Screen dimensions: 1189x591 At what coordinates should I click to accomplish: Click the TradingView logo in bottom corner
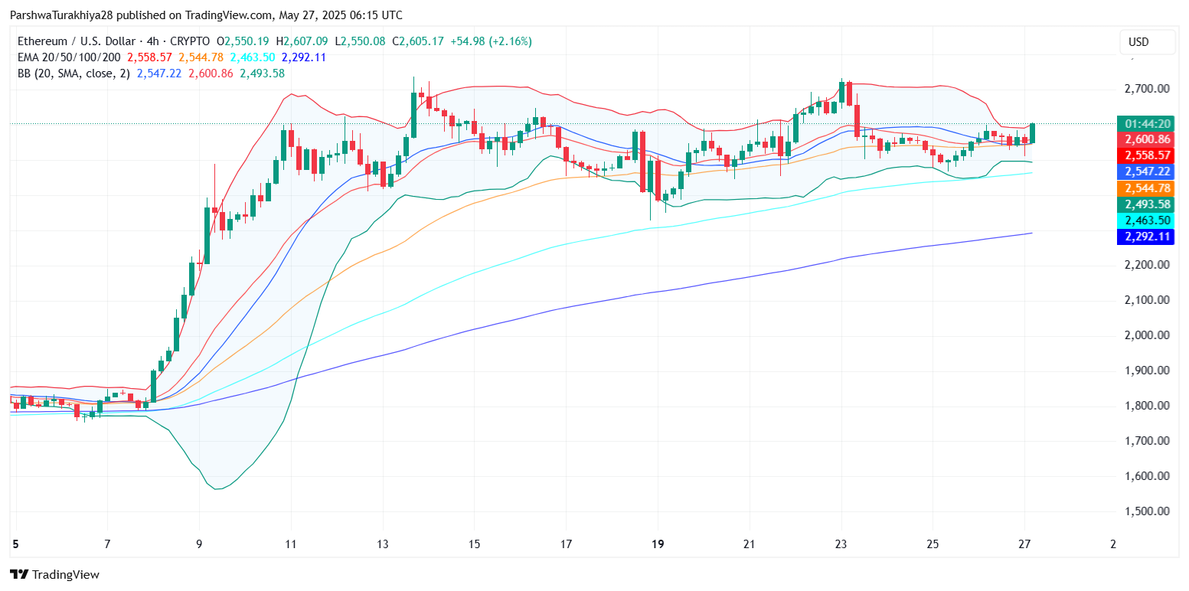tap(54, 574)
